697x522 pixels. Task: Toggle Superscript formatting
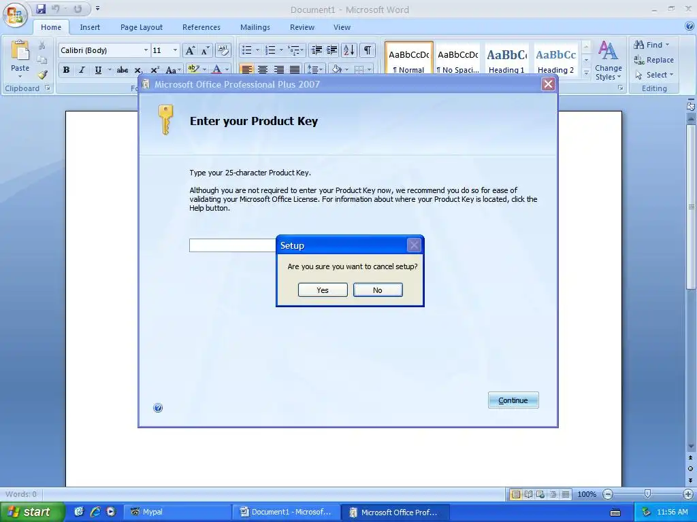pyautogui.click(x=155, y=70)
